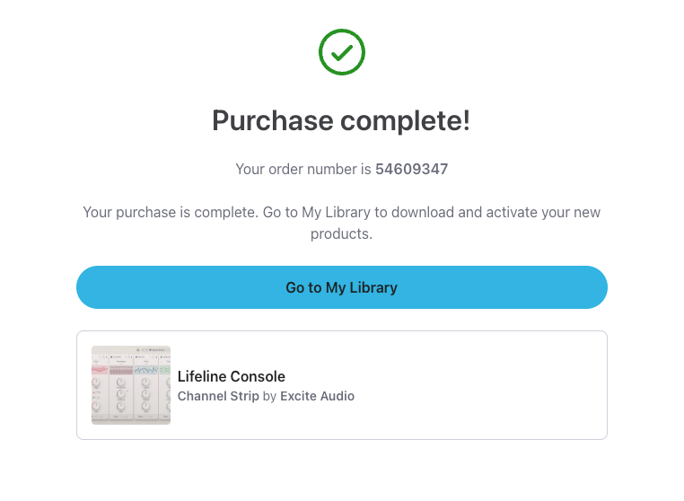
Task: Open the Excite Audio vendor link
Action: tap(317, 396)
